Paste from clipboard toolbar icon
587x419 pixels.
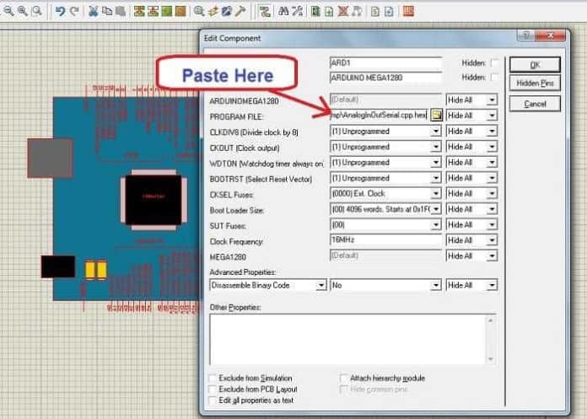pyautogui.click(x=120, y=11)
